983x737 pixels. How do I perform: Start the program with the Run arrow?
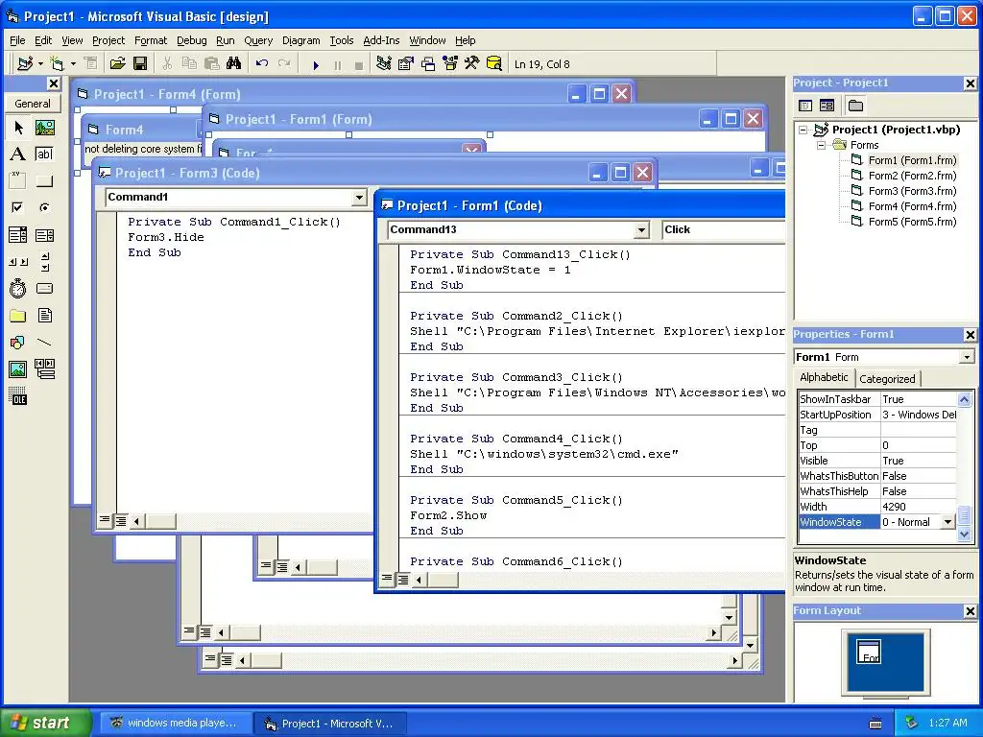coord(315,64)
